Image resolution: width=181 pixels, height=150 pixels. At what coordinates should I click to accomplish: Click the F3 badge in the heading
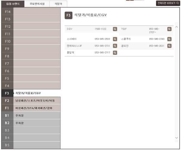pyautogui.click(x=69, y=15)
